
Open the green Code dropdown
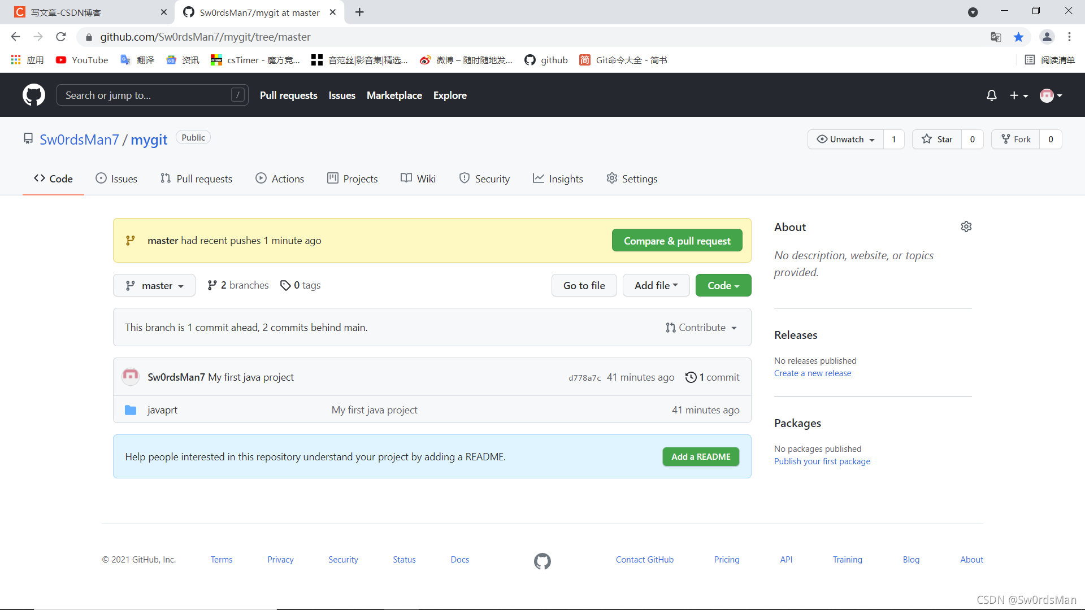point(723,285)
